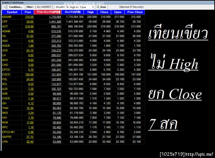Click the Scan magnifier icon
Screen dimensions: 215x158
[x=98, y=7]
